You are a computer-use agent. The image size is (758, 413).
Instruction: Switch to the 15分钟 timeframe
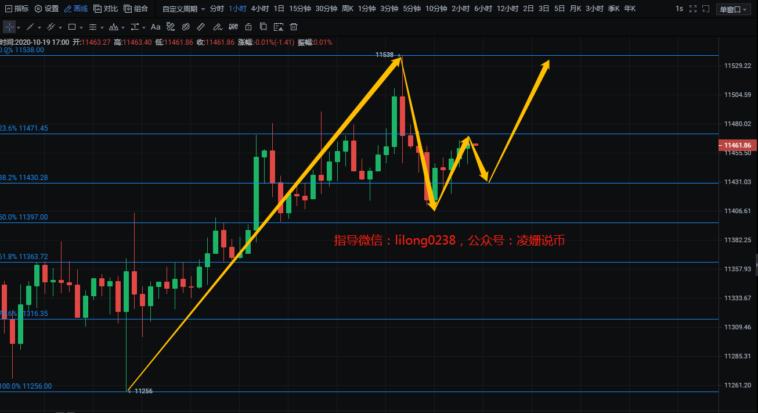[x=299, y=9]
